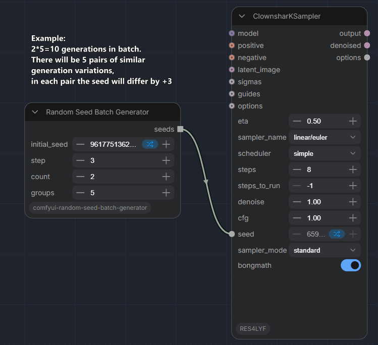Click the options input socket
Screen dimensions: 378x345
click(232, 106)
